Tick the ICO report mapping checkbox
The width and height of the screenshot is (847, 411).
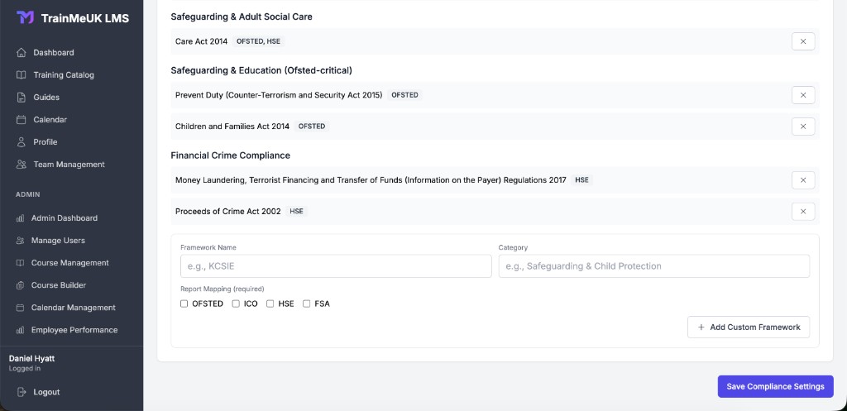coord(236,303)
